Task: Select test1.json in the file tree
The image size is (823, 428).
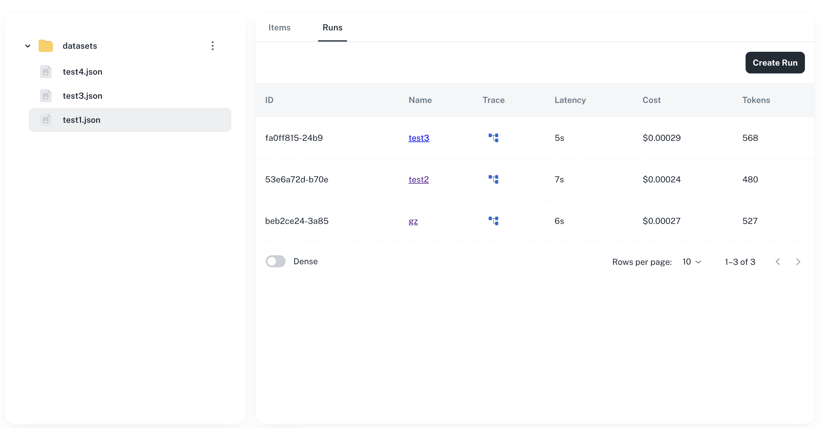Action: click(81, 120)
